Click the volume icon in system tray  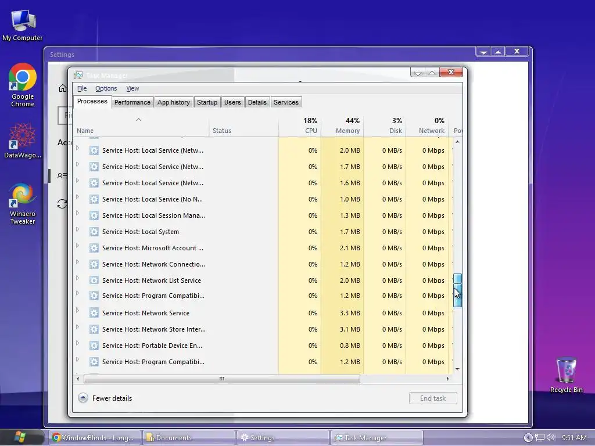551,437
